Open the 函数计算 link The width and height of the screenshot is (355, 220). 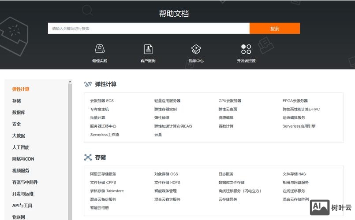pyautogui.click(x=226, y=126)
